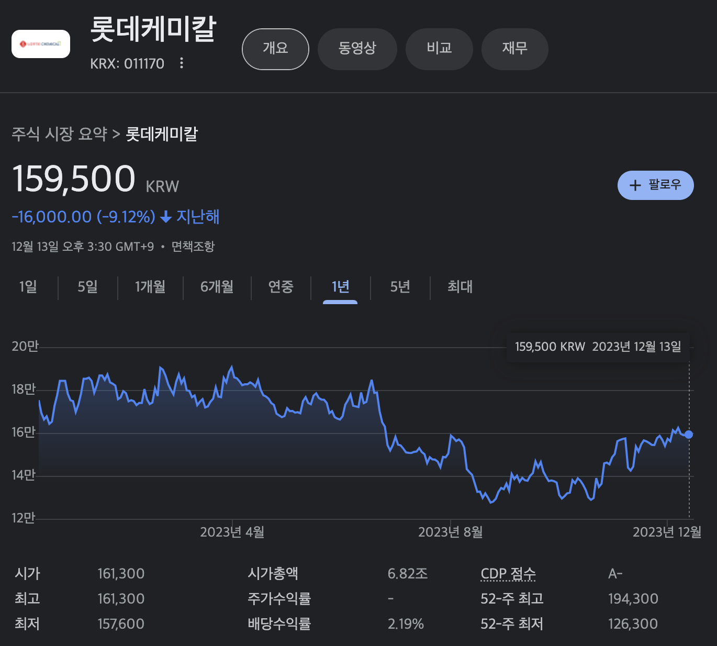Click the 롯데케미칼 company title

pyautogui.click(x=153, y=29)
